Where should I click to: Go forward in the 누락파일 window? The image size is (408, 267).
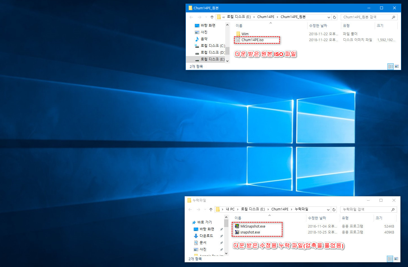(199, 210)
